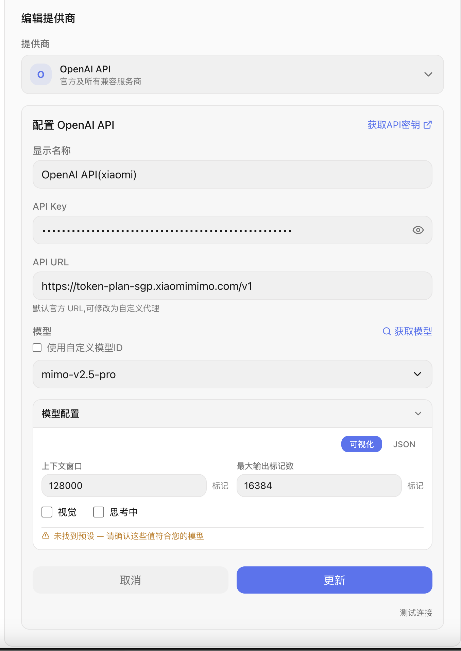461x651 pixels.
Task: Focus the masked API Key field
Action: click(233, 230)
